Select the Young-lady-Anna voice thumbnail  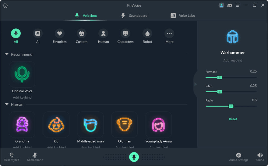158,124
